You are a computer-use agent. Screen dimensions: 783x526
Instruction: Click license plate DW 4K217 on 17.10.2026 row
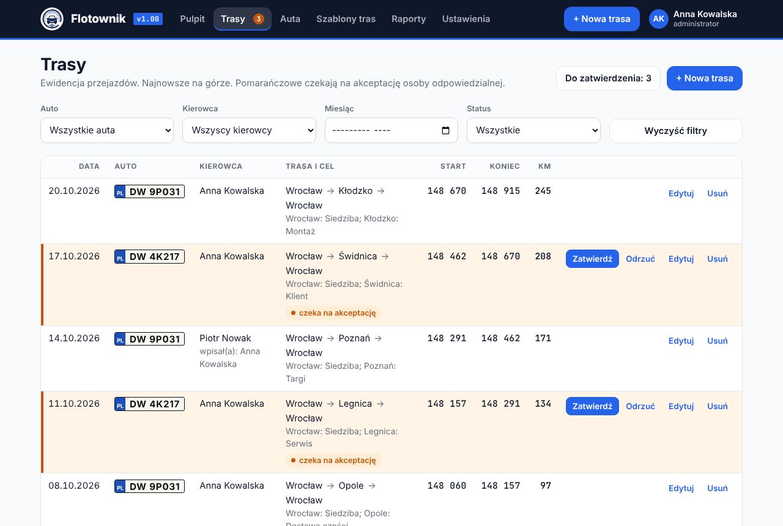(x=149, y=257)
